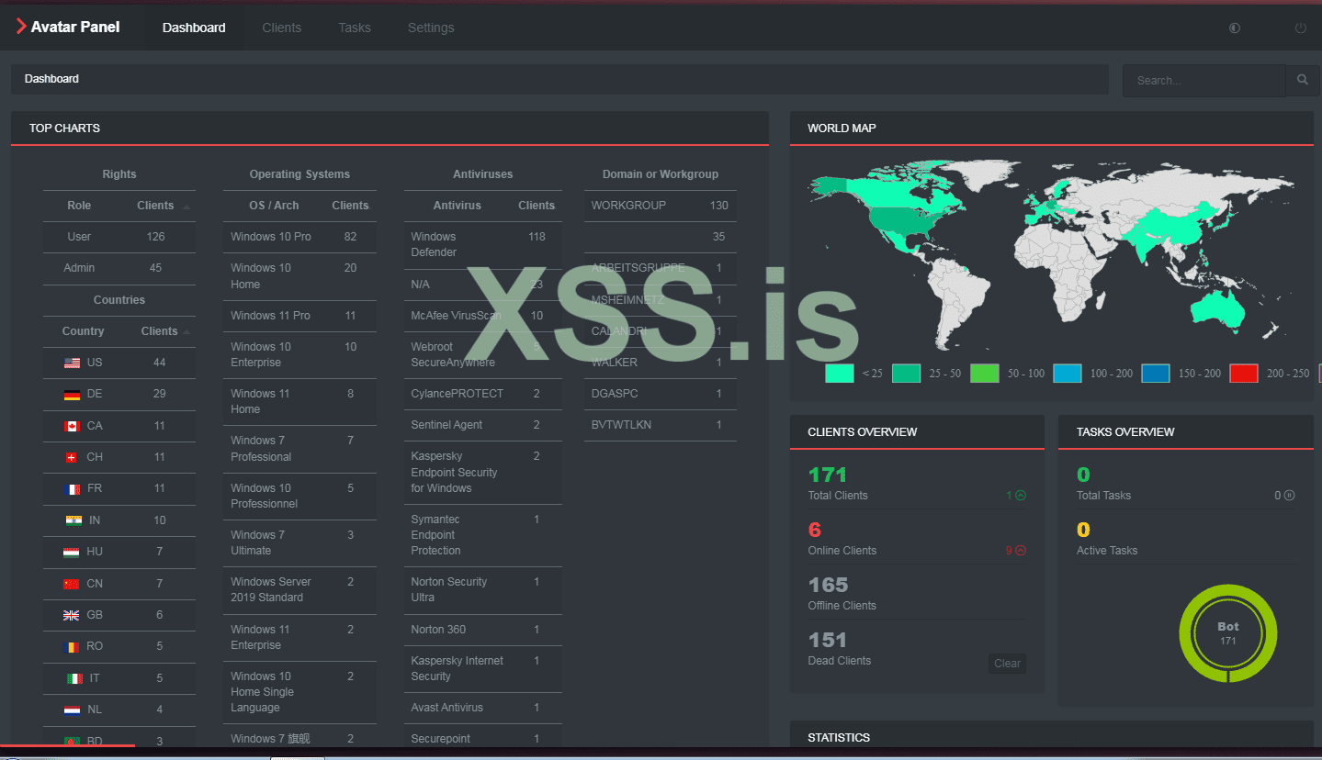Sort Countries table by Clients column arrow
Image resolution: width=1322 pixels, height=760 pixels.
click(186, 332)
